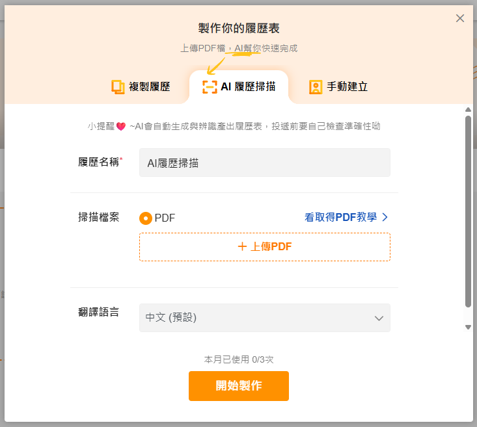This screenshot has width=477, height=427.
Task: Click the AI 履歷掃描 scan icon
Action: coord(210,87)
